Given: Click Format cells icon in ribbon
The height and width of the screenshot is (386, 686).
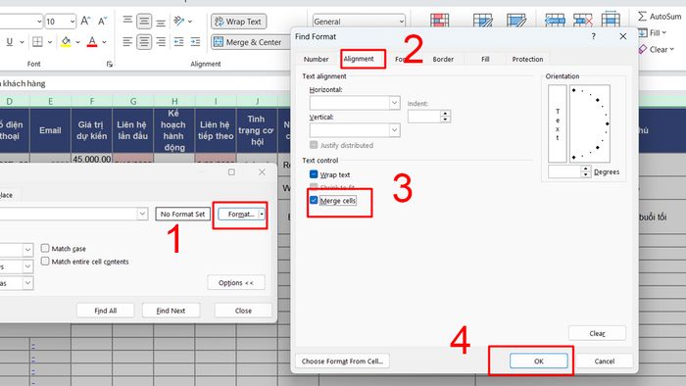Looking at the screenshot, I should 611,20.
